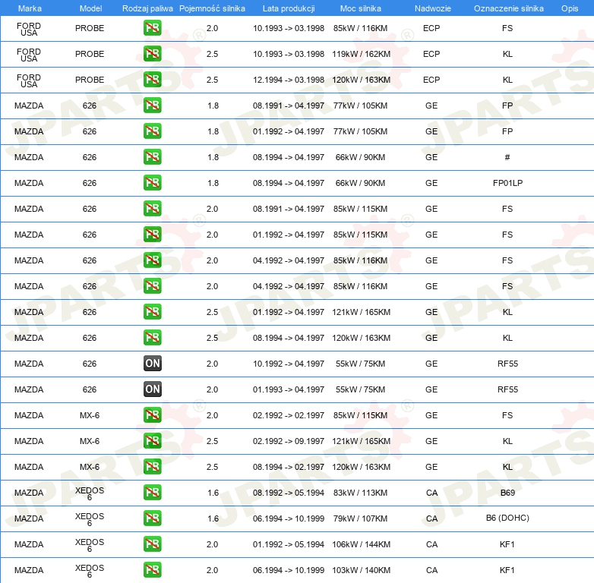Click the Rodzaj paliwa column header
The width and height of the screenshot is (594, 583).
(147, 8)
